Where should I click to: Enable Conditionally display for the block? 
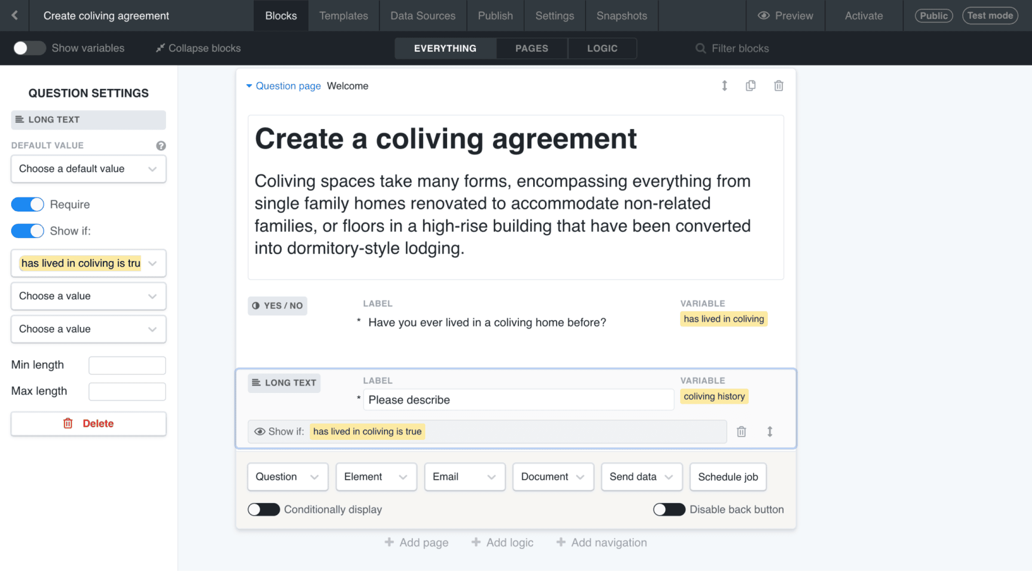point(264,510)
